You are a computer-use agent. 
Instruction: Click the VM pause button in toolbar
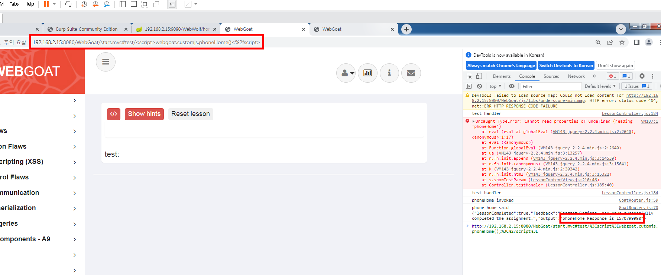point(46,4)
